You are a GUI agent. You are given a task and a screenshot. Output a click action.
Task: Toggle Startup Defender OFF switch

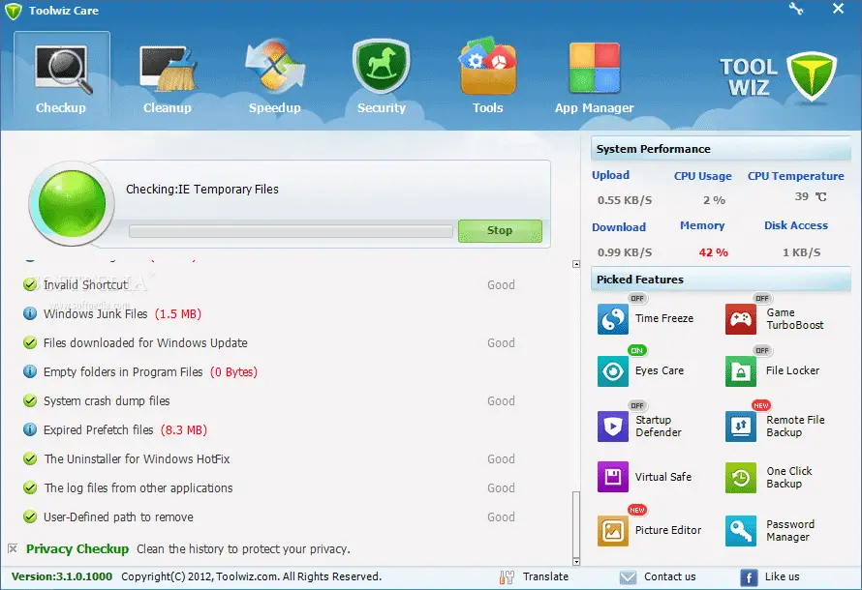coord(637,405)
